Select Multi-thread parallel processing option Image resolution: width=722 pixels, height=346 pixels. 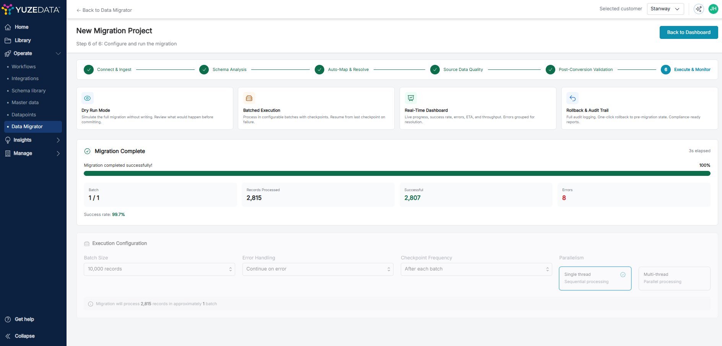(674, 278)
